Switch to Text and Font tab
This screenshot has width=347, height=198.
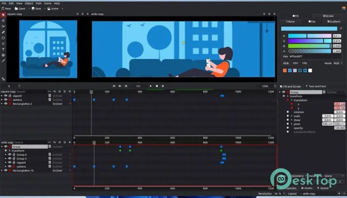(316, 87)
